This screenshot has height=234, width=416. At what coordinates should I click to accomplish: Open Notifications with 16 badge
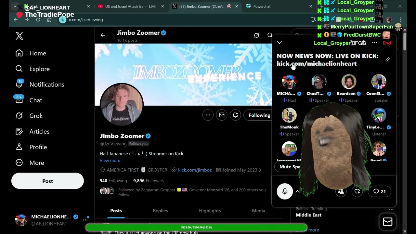coord(40,84)
